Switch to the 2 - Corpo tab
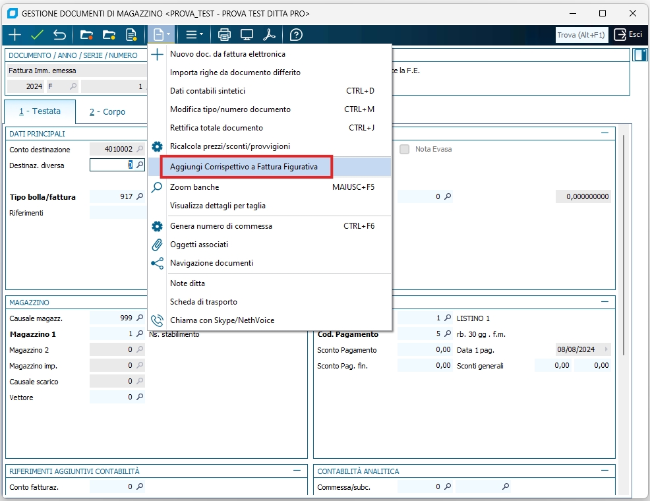The image size is (650, 501). 107,112
